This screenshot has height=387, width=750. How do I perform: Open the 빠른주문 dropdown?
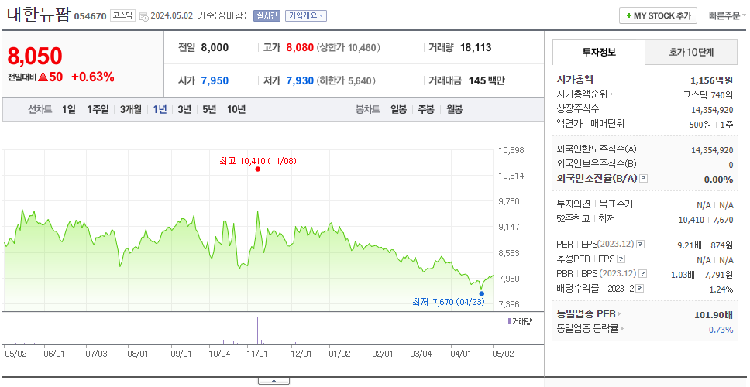point(727,15)
